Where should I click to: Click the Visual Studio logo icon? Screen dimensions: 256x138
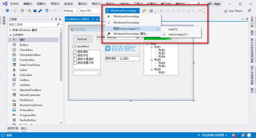[x=5, y=3]
